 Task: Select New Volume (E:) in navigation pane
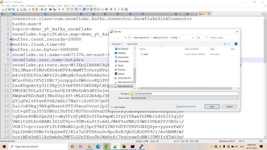(x=126, y=82)
